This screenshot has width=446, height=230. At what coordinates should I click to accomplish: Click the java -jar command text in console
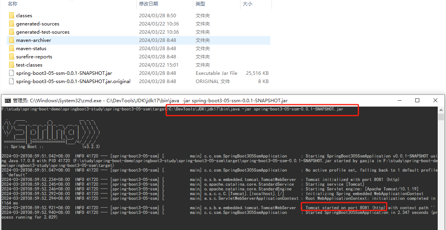coord(256,109)
